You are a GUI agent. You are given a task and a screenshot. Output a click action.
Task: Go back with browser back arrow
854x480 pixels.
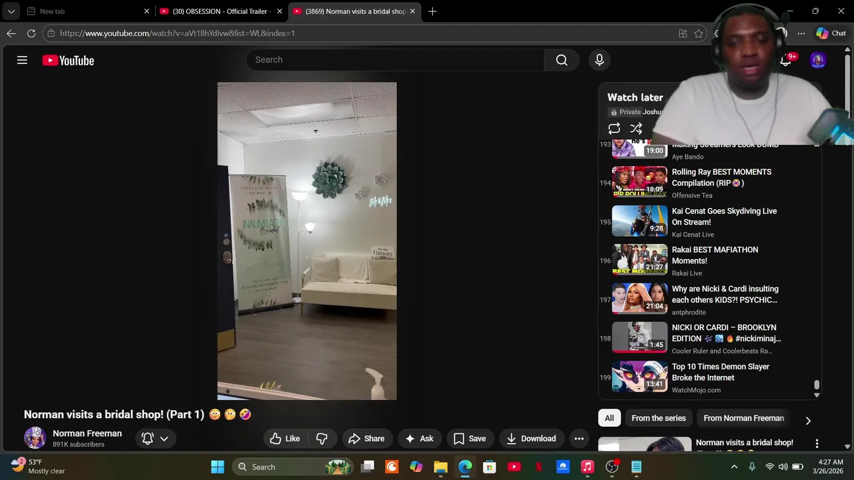[11, 33]
